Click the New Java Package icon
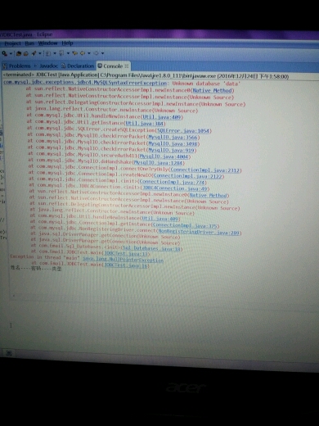 (x=19, y=53)
